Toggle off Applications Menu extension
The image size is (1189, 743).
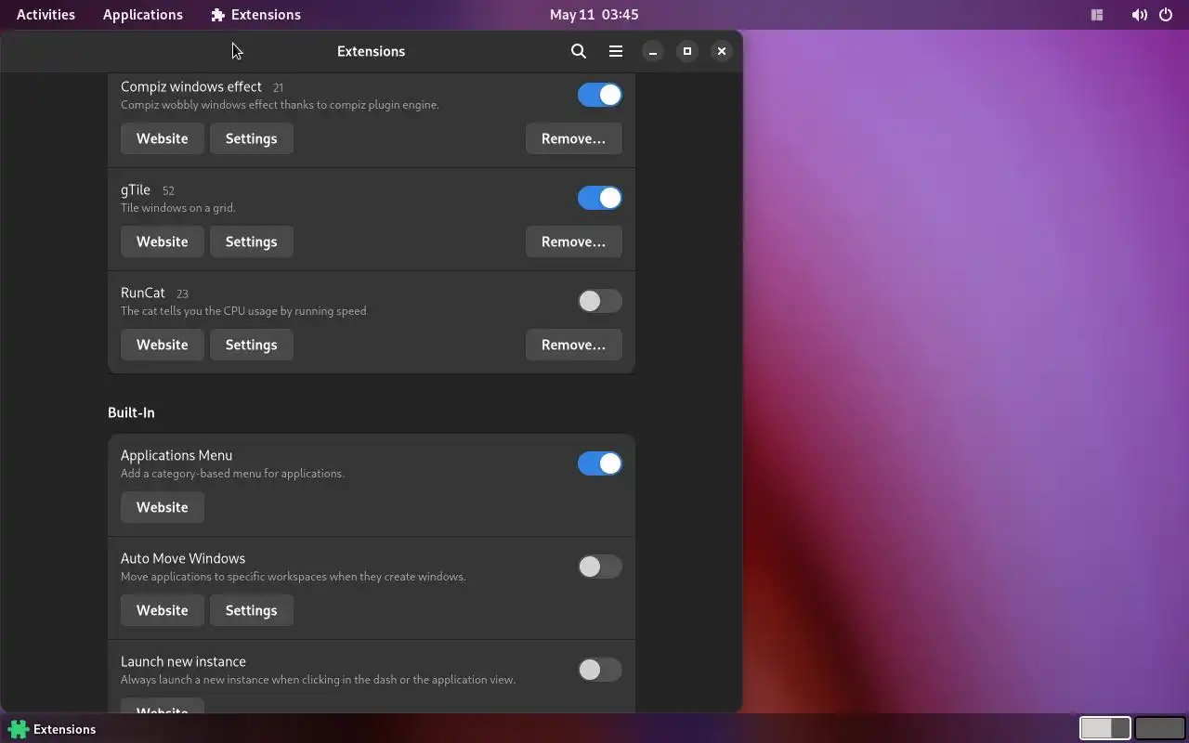click(x=599, y=463)
